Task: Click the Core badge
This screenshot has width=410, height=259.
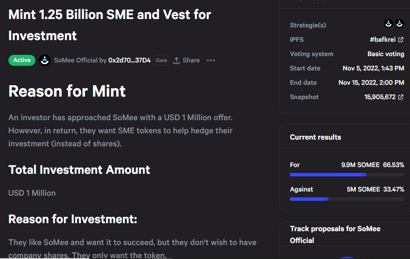Action: pyautogui.click(x=161, y=60)
